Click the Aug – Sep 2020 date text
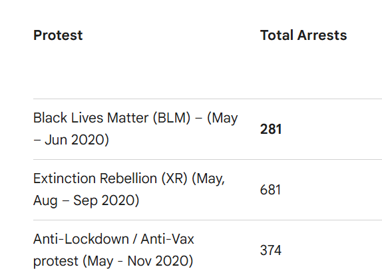 pos(86,200)
